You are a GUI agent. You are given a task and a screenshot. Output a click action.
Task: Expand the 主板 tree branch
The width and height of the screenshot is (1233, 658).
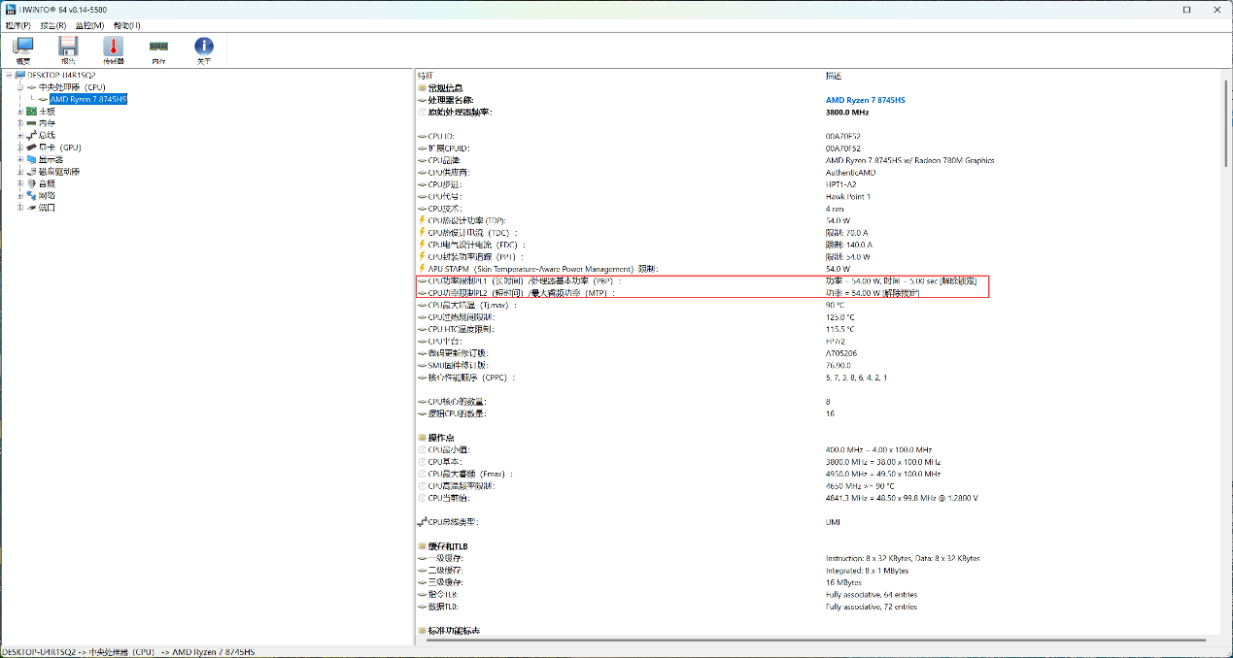click(x=19, y=112)
